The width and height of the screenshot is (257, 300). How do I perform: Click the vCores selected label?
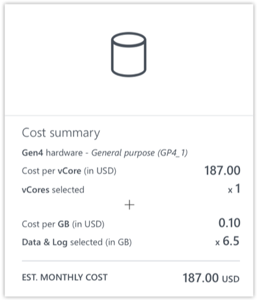click(53, 190)
